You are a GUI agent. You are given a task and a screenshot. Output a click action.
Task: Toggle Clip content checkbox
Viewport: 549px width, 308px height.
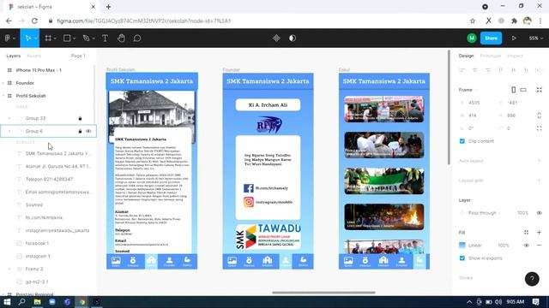[x=462, y=141]
